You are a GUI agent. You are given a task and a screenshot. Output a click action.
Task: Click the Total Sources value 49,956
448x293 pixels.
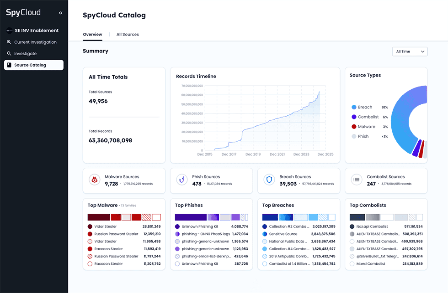(x=98, y=101)
